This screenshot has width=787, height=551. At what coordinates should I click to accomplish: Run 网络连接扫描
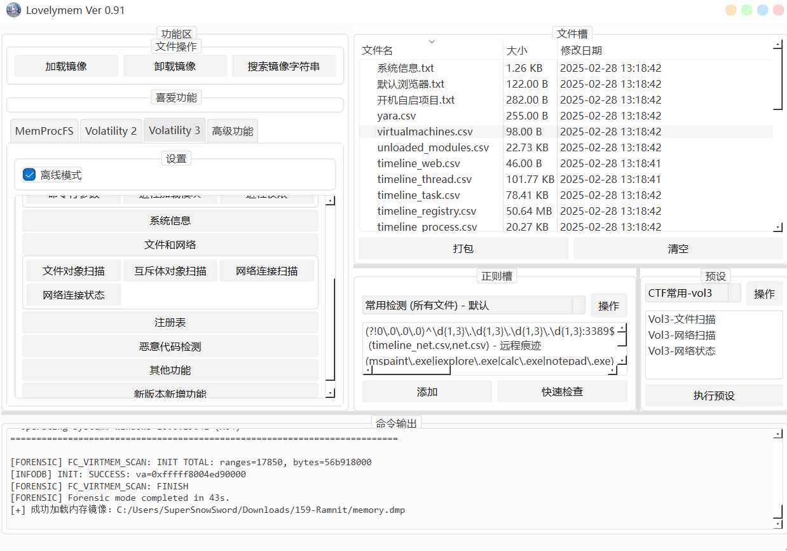click(x=266, y=271)
